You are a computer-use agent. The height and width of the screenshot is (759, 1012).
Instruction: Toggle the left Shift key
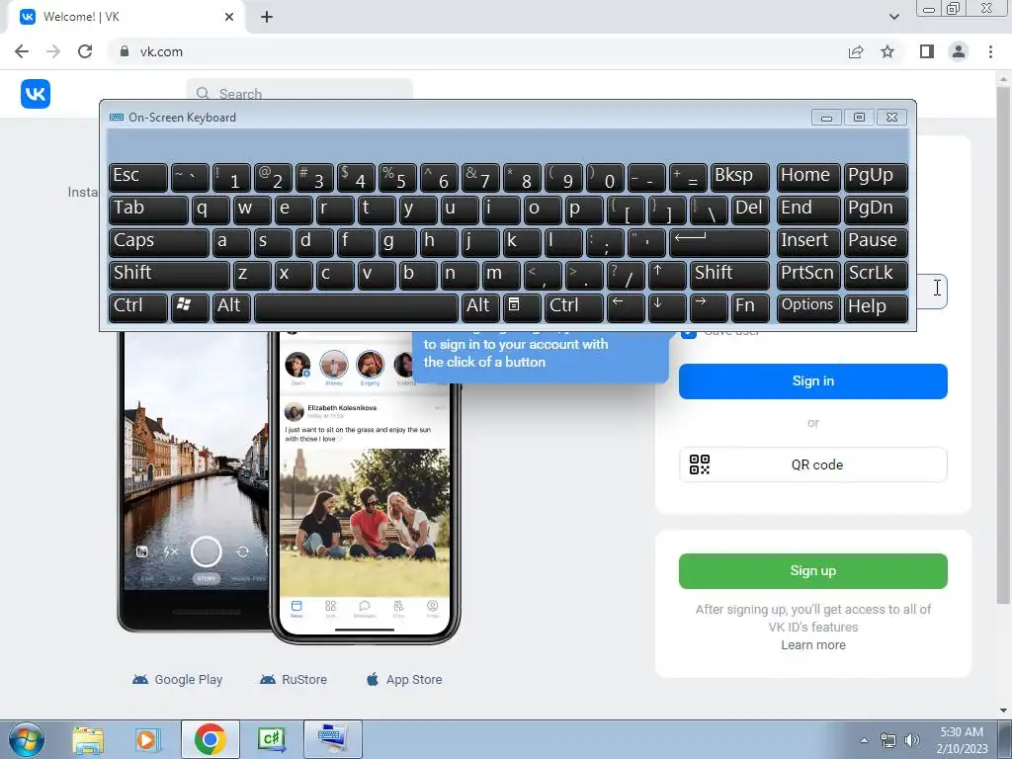[x=169, y=275]
